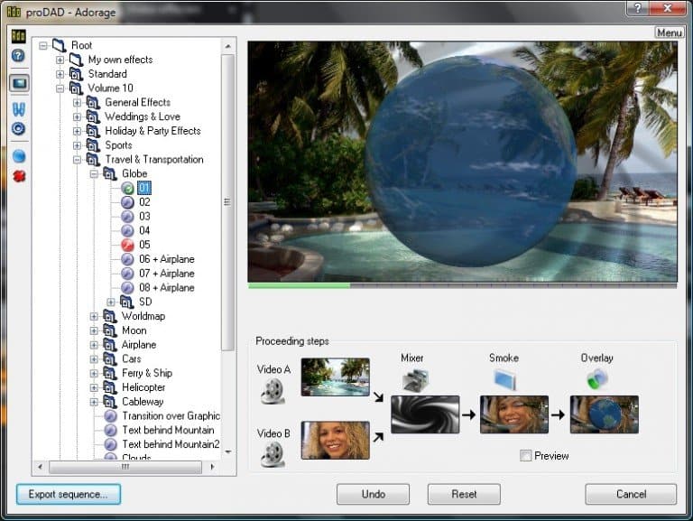Click the blue ring icon in sidebar
693x521 pixels.
coord(19,129)
